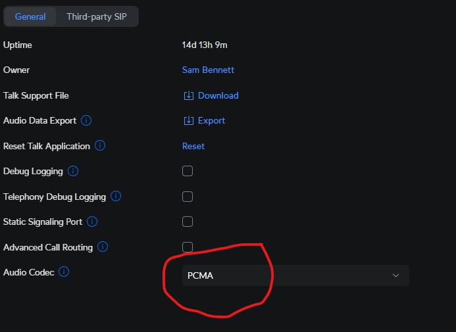Check the Static Signaling Port box
Image resolution: width=456 pixels, height=332 pixels.
click(188, 222)
